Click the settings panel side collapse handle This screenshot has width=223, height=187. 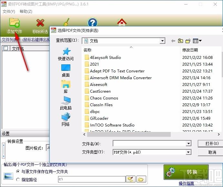tap(4, 151)
